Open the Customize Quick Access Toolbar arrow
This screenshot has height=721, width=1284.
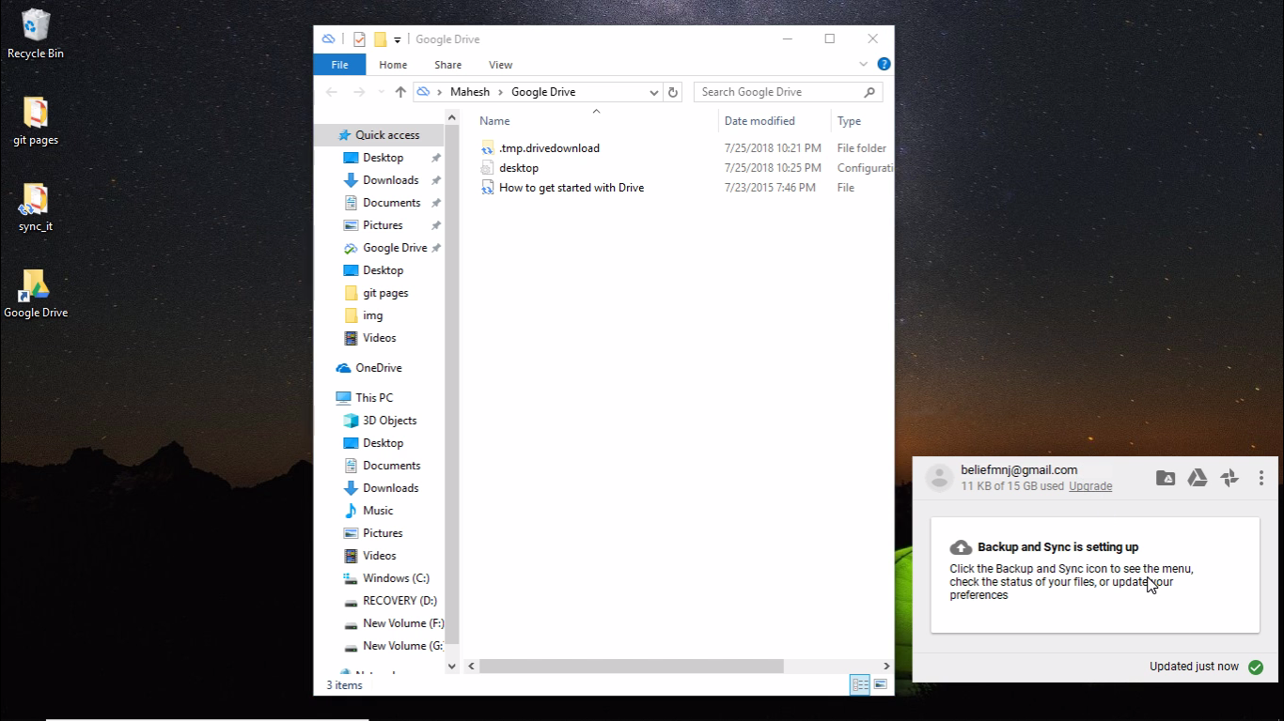[x=397, y=38]
